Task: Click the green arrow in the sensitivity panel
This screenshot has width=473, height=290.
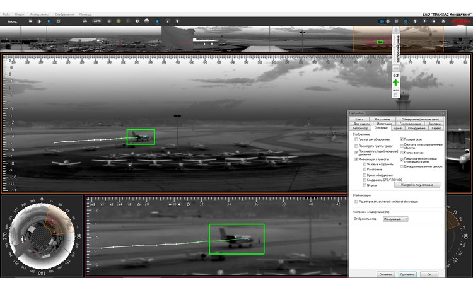Action: pyautogui.click(x=395, y=83)
